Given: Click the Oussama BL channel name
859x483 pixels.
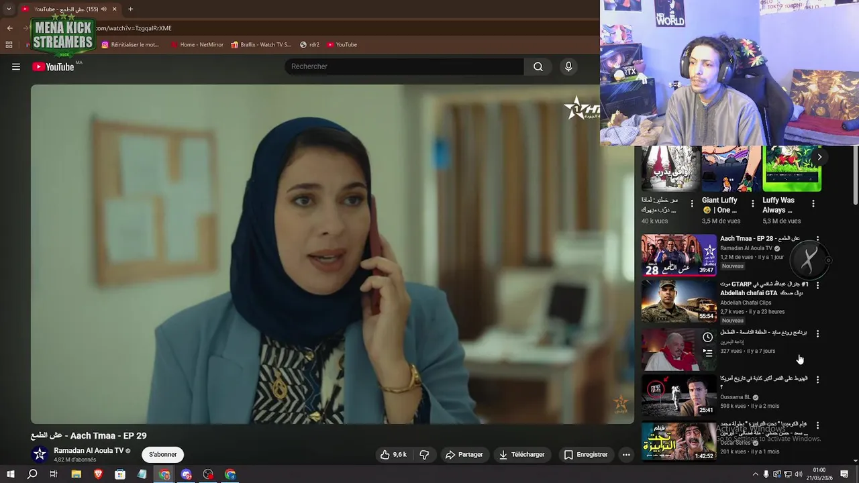Looking at the screenshot, I should pyautogui.click(x=736, y=397).
